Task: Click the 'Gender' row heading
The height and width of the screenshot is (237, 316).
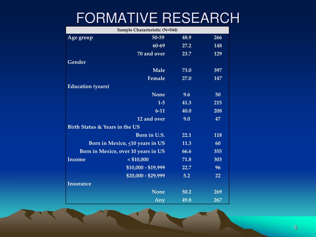Action: (x=77, y=62)
